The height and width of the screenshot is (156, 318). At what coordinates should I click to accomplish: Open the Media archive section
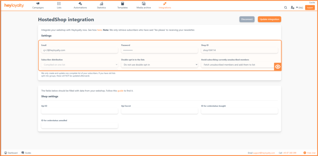143,5
